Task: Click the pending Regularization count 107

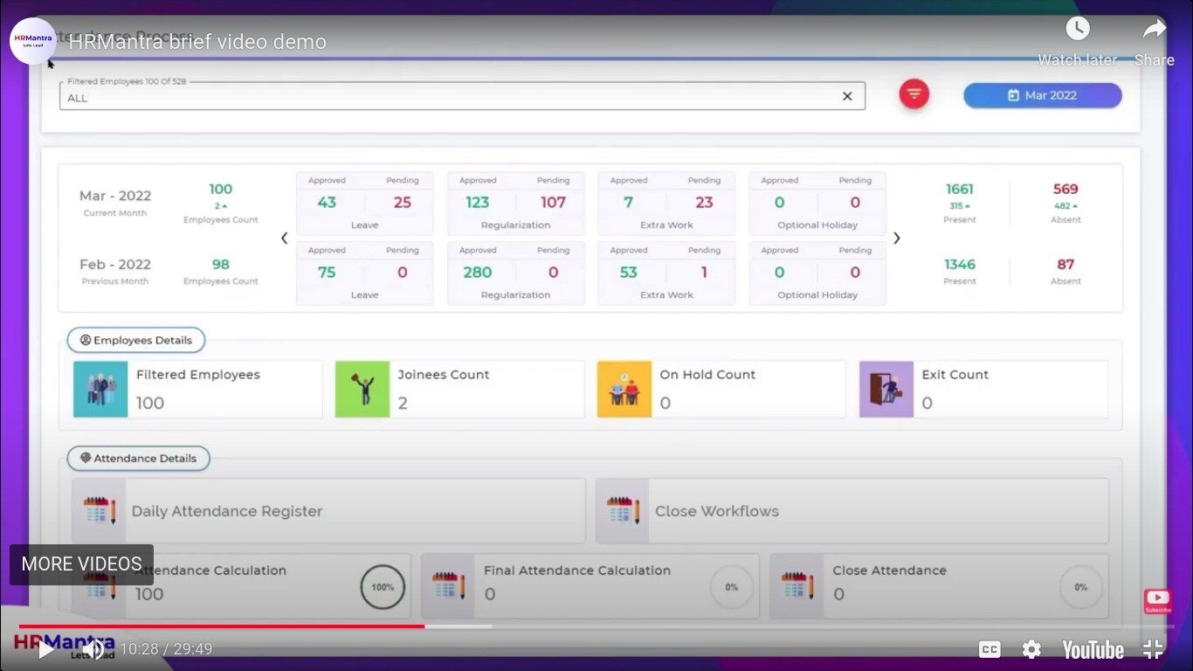Action: pyautogui.click(x=553, y=202)
